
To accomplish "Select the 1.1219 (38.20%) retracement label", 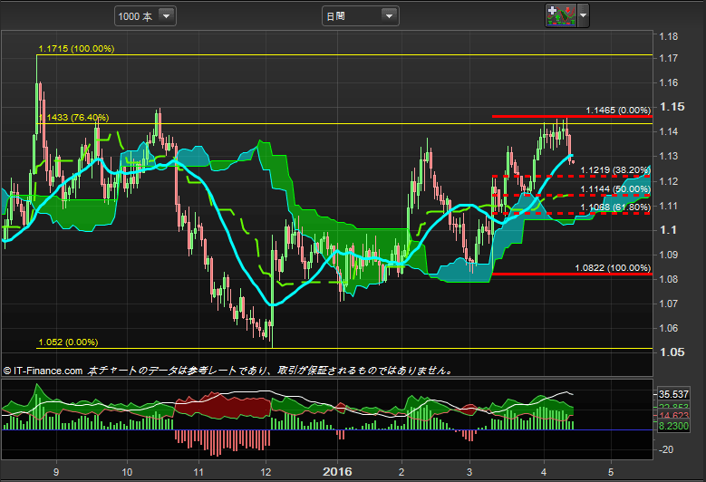I will point(615,170).
